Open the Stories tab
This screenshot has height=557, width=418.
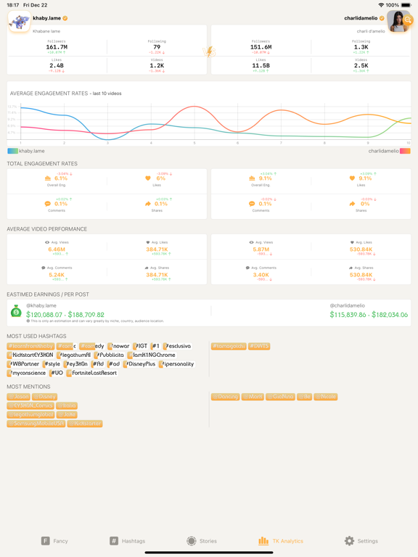click(202, 541)
